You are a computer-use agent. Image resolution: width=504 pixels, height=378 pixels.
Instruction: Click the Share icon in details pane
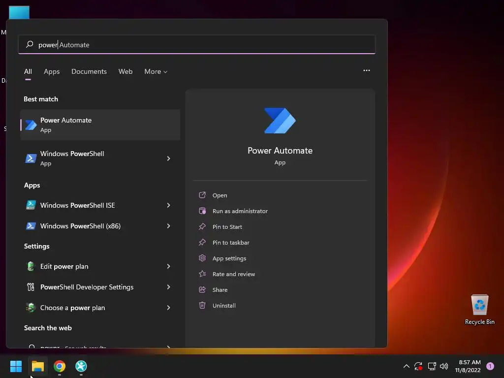[202, 289]
